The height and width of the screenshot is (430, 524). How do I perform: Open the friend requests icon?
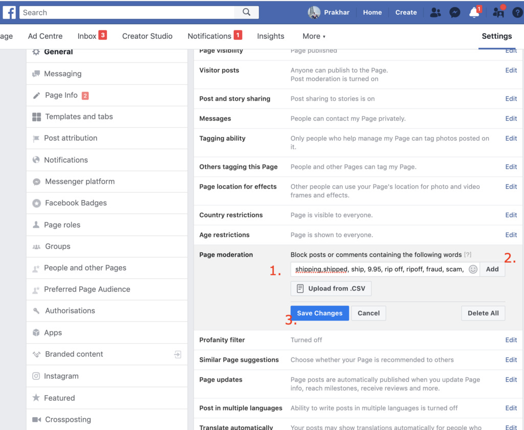[435, 13]
